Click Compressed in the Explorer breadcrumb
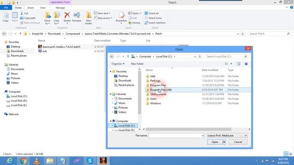 (73, 33)
